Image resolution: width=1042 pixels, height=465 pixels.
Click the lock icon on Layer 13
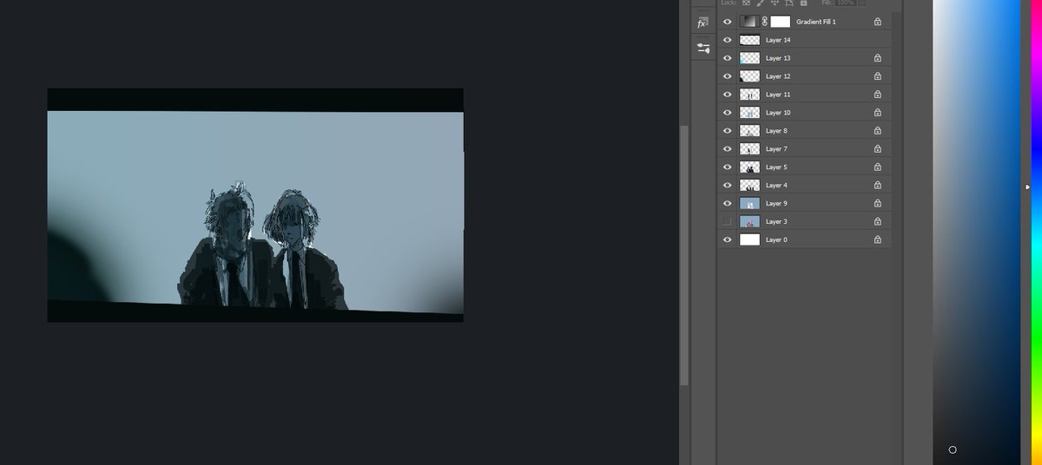point(878,58)
